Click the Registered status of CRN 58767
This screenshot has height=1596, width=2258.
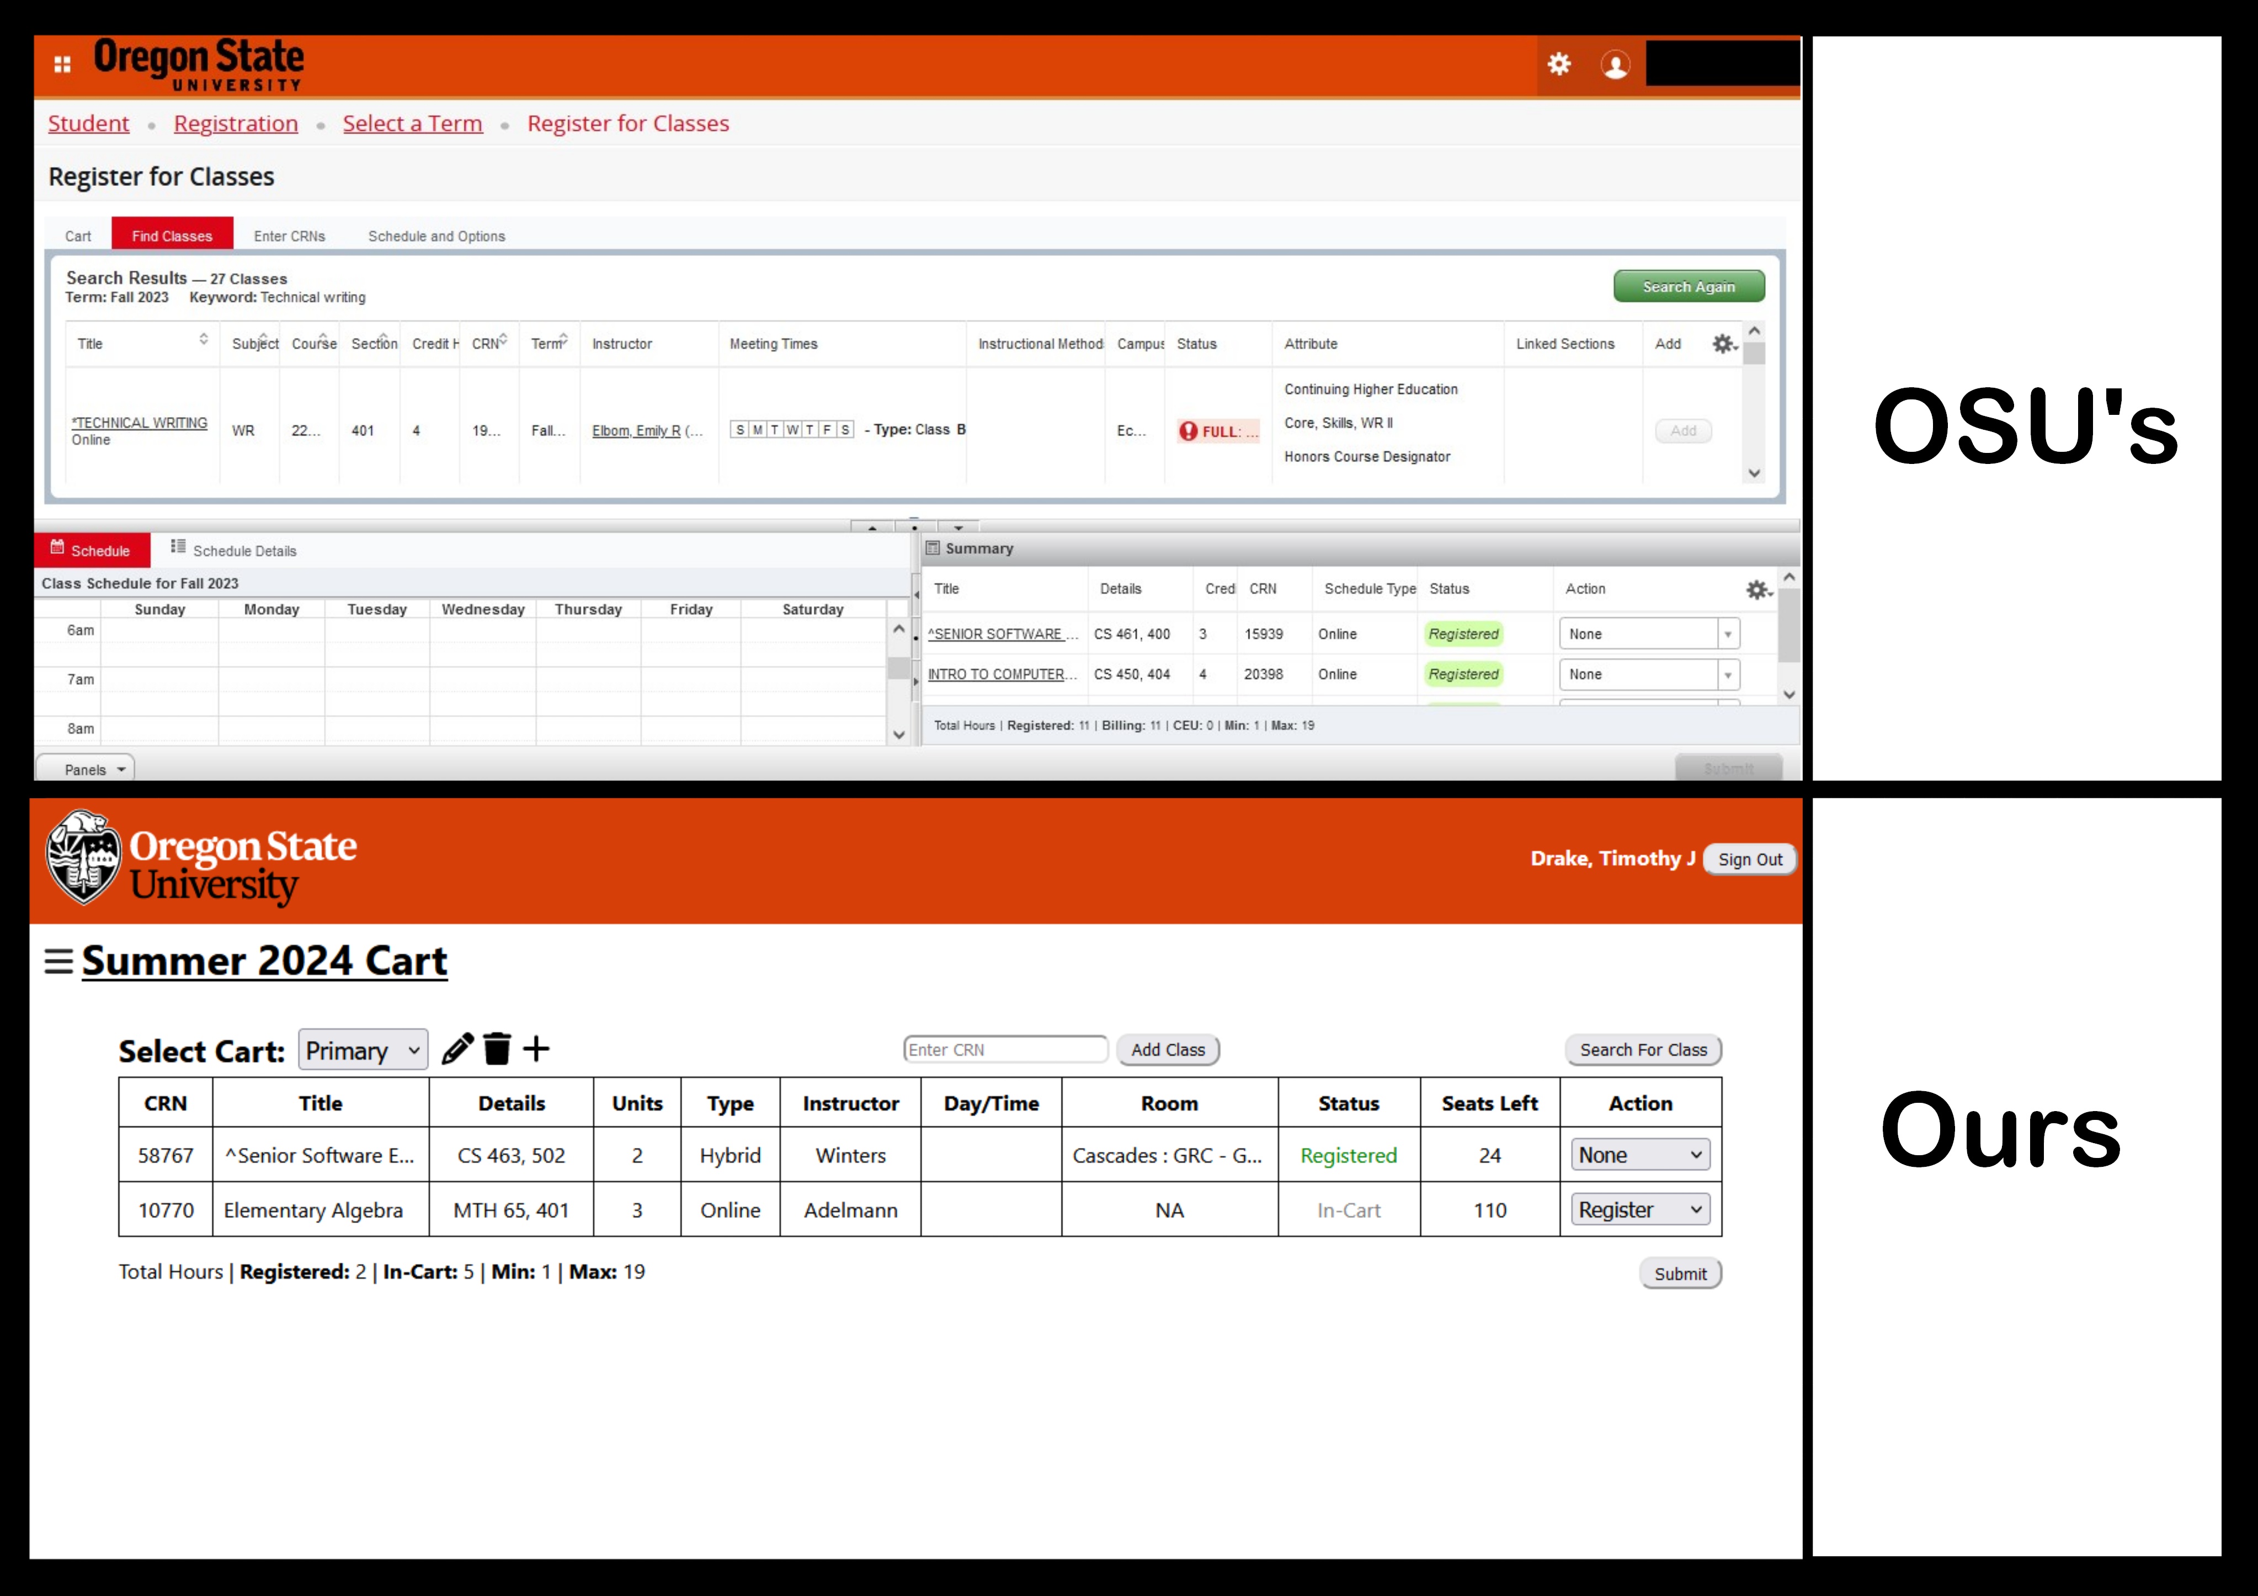[x=1348, y=1155]
